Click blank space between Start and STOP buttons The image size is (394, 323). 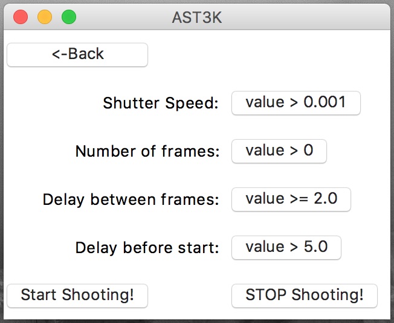click(x=189, y=295)
